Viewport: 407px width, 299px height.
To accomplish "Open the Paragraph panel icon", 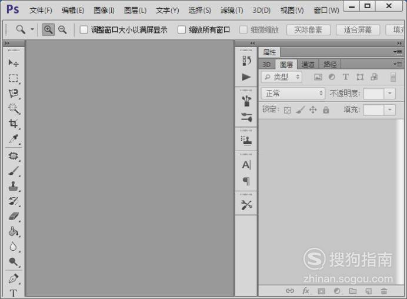I will pyautogui.click(x=246, y=181).
